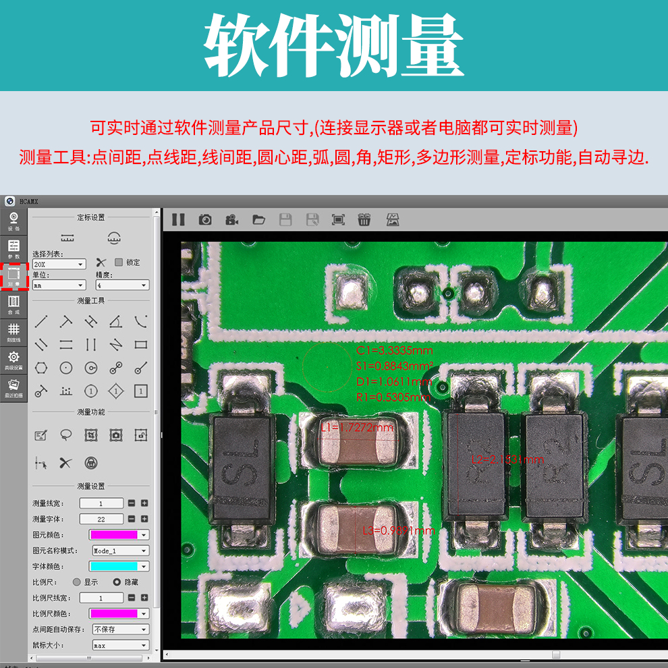Pick the arc measurement tool
Image resolution: width=668 pixels, height=668 pixels.
[x=140, y=322]
